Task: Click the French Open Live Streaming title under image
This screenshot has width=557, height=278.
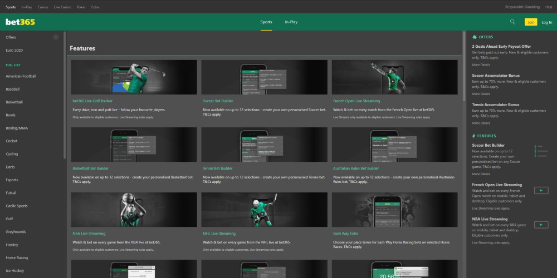Action: [356, 101]
